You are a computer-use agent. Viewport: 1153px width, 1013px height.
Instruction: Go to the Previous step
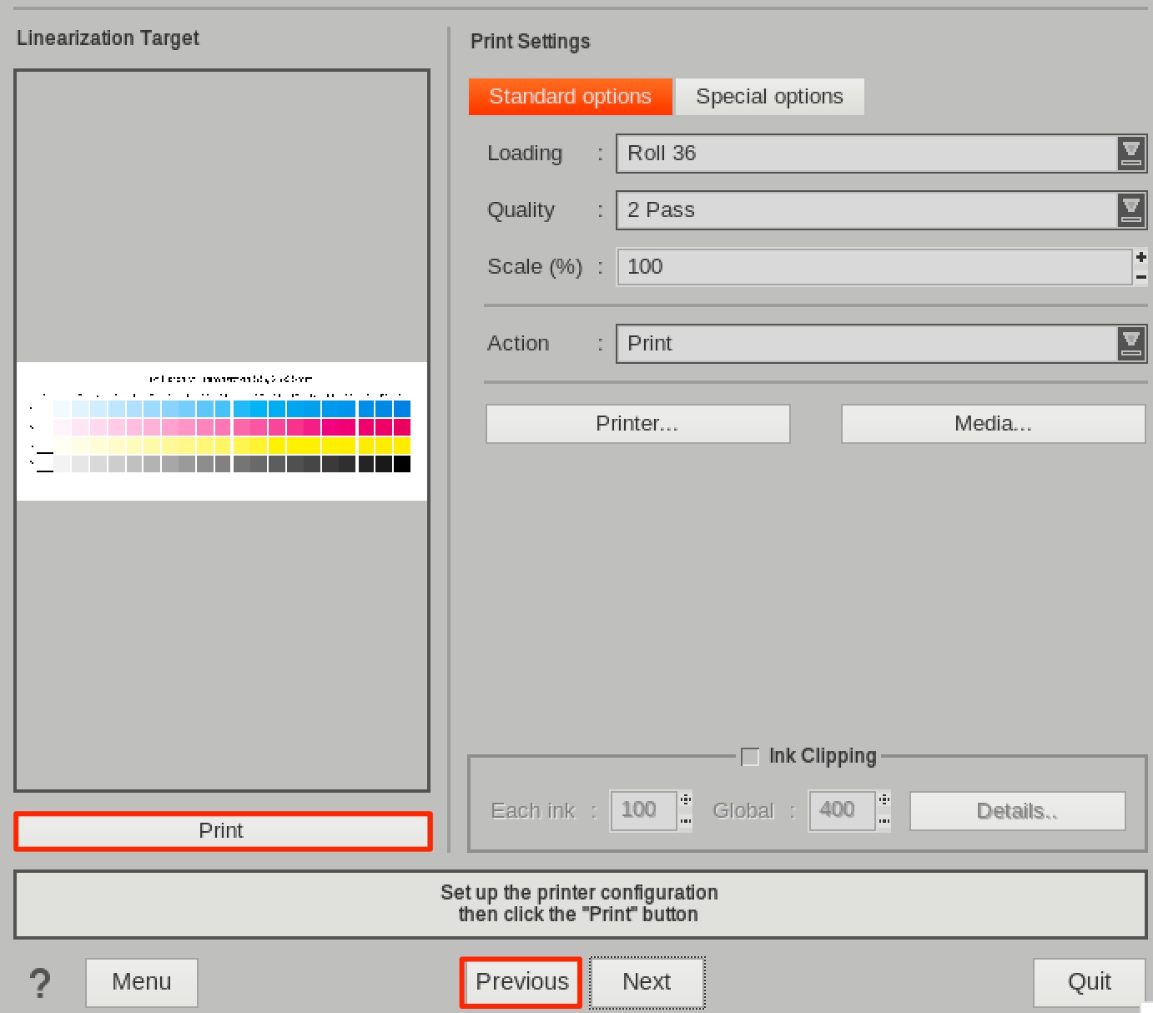click(x=521, y=982)
